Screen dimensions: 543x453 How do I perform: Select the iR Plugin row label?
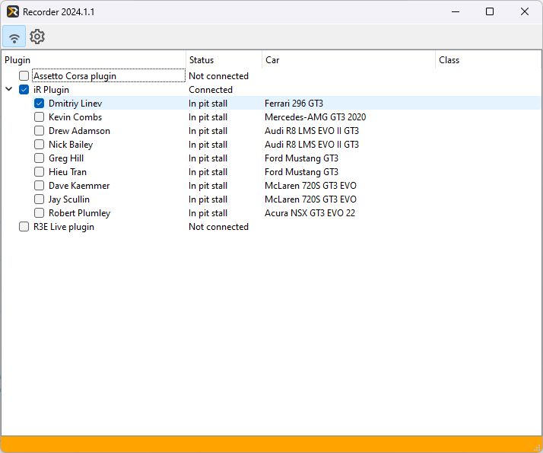pyautogui.click(x=51, y=90)
